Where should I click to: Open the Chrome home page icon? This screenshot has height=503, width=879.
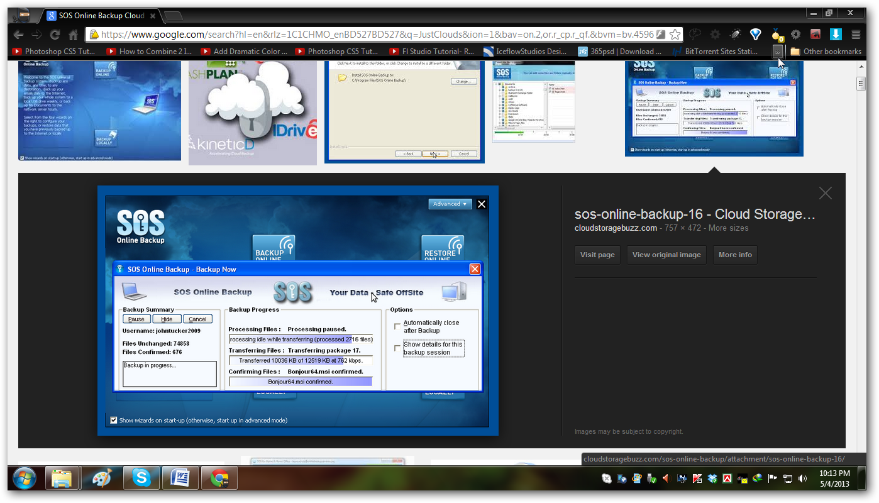coord(74,35)
